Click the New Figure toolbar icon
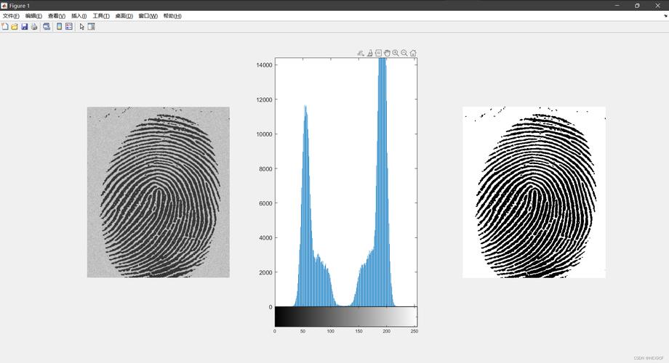The image size is (669, 363). pos(5,27)
